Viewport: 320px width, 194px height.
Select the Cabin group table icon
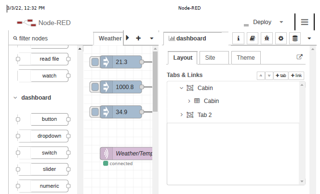point(197,101)
